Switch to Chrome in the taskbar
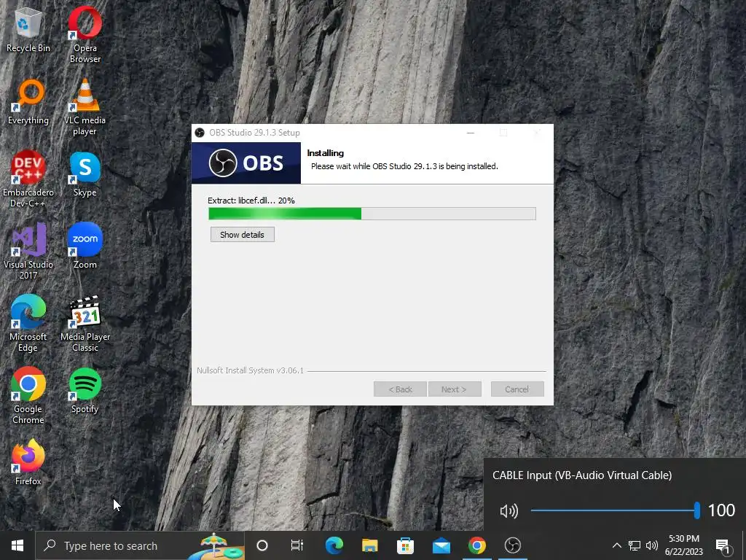 tap(476, 545)
